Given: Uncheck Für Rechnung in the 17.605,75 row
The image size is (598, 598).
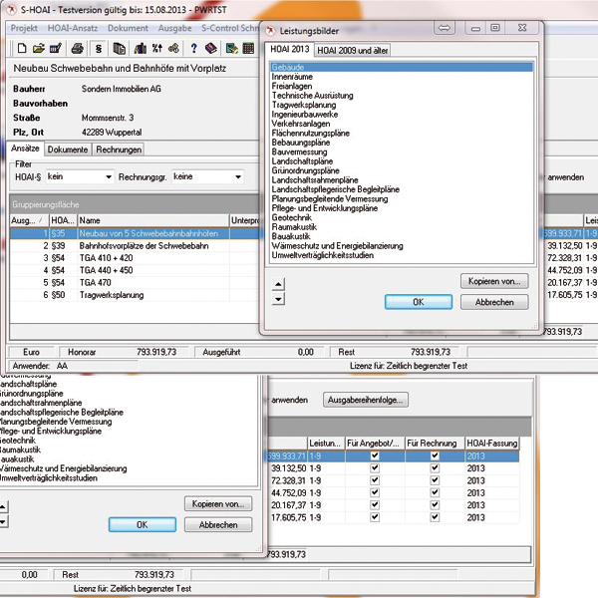Looking at the screenshot, I should coord(435,518).
